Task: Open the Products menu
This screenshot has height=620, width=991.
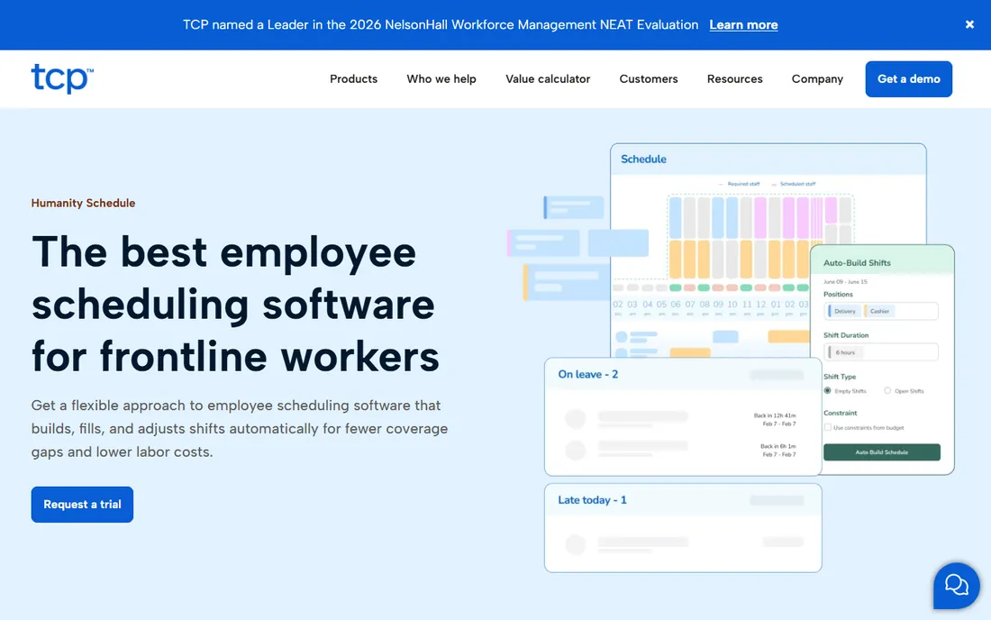Action: tap(353, 79)
